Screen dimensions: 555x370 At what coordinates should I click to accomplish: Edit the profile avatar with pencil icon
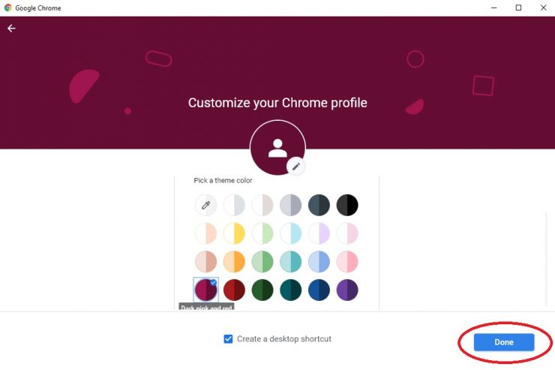296,167
